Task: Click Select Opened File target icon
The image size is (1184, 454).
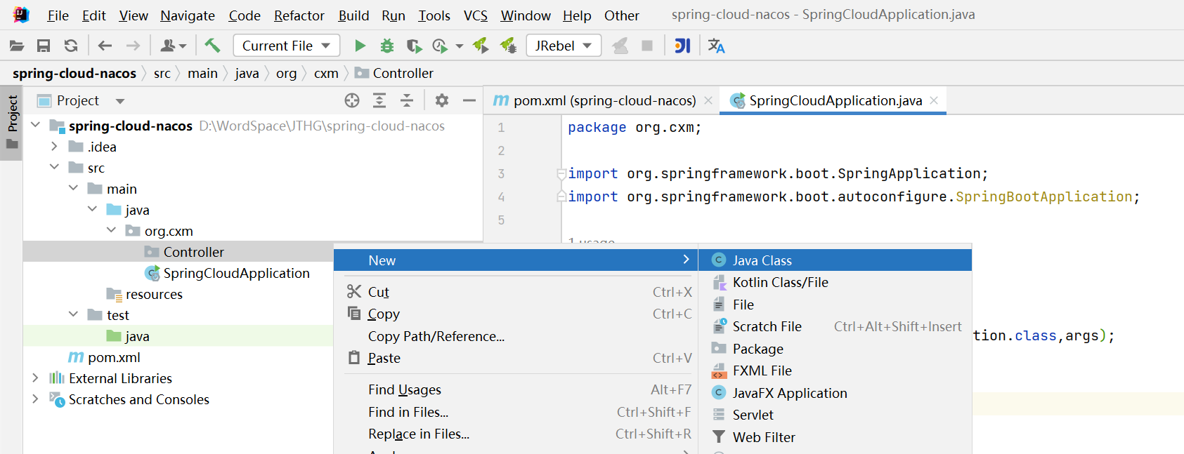Action: (x=352, y=101)
